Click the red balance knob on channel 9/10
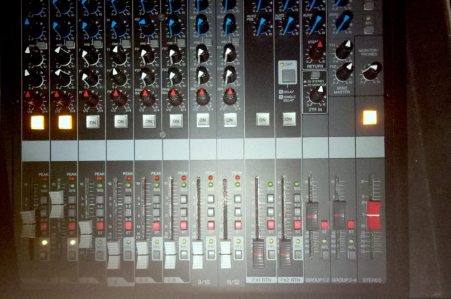This screenshot has width=451, height=299. coord(202,97)
